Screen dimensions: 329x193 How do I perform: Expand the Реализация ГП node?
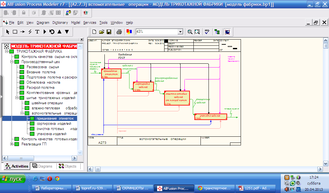coord(12,144)
